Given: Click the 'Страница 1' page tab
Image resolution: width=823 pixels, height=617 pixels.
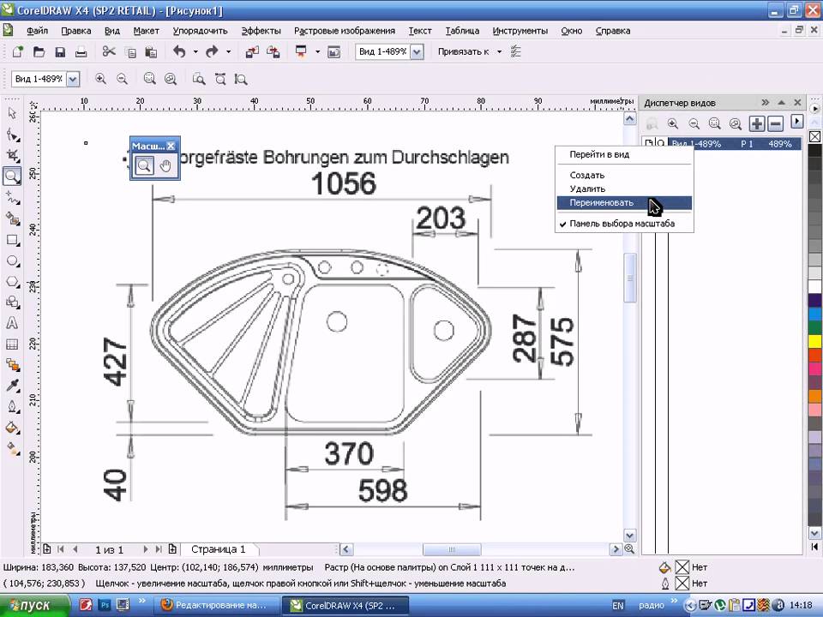Looking at the screenshot, I should 218,549.
